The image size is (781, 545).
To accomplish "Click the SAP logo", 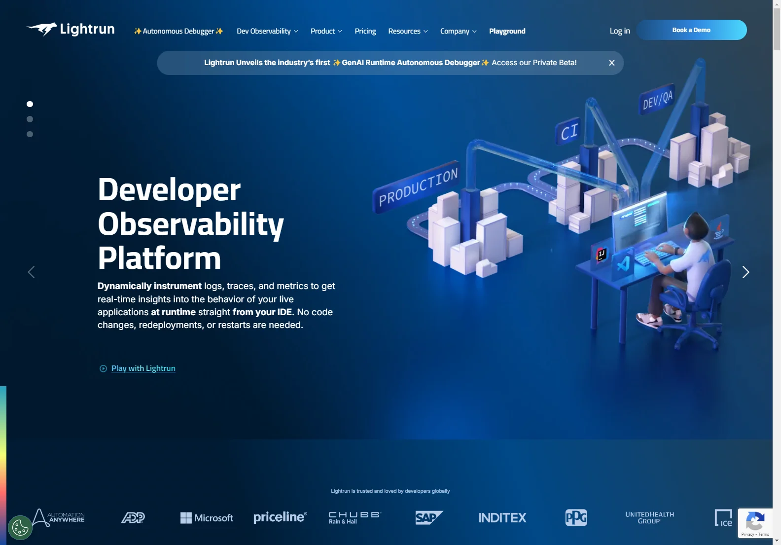I will tap(429, 517).
